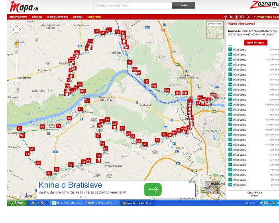Viewport: 279px width, 223px height.
Task: Expand quick launch overflow chevron
Action: point(48,202)
